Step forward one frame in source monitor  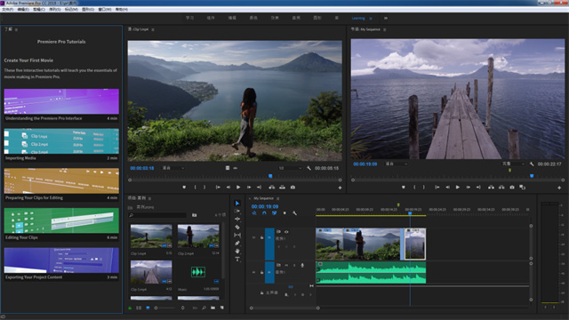[249, 188]
